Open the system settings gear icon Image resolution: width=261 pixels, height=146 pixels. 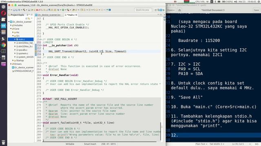coord(259,2)
